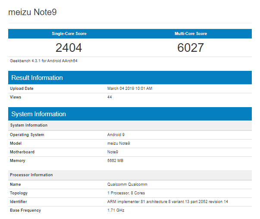Click the Memory value 5662 MB

[x=115, y=161]
